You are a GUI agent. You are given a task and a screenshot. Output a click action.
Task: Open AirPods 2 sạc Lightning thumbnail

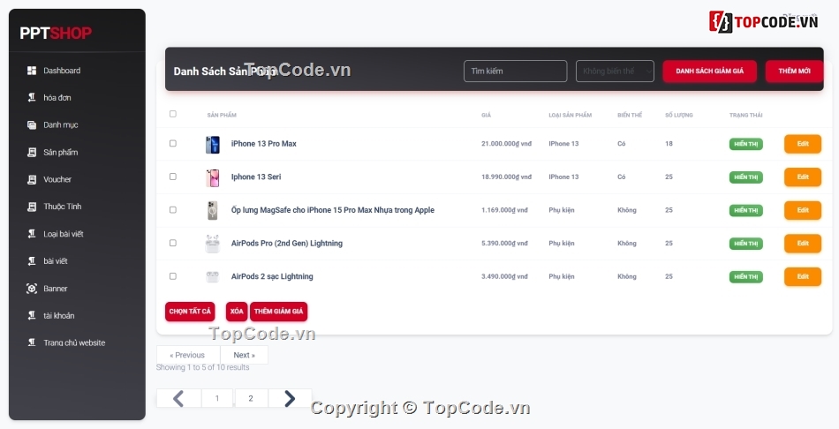click(213, 277)
